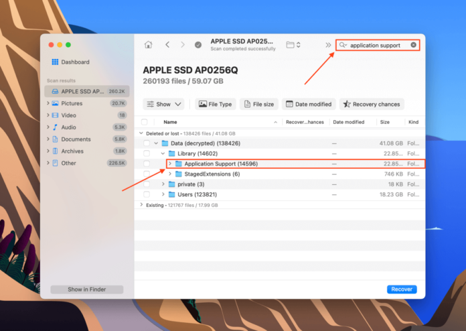Go back with the left chevron
466x331 pixels.
coord(167,45)
